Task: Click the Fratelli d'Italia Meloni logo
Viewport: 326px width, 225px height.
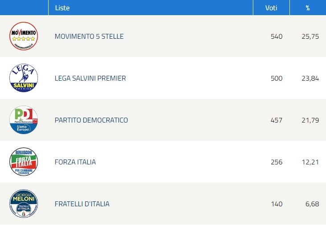Action: pos(24,204)
